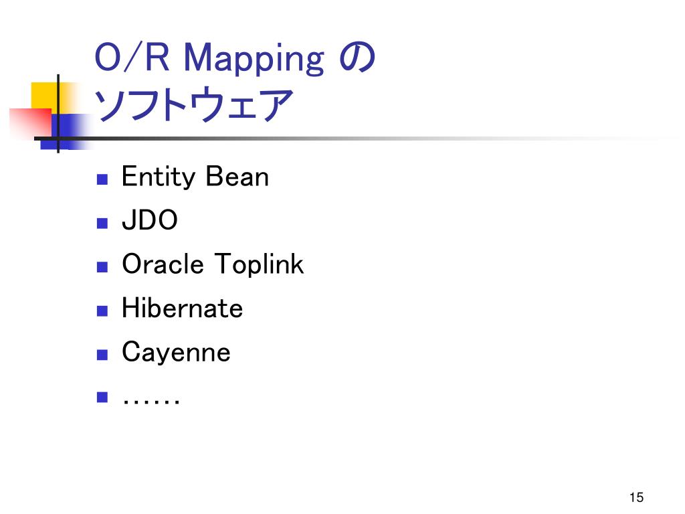Click the blue bullet beside the ellipsis

102,397
